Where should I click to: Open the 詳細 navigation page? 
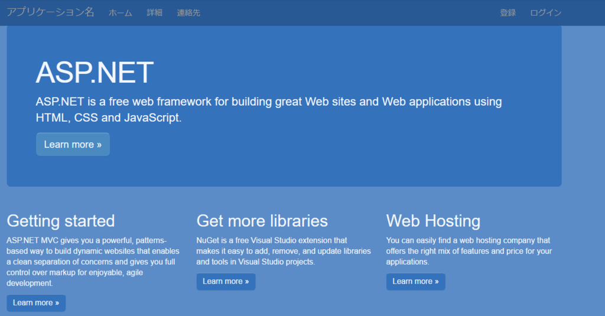154,13
